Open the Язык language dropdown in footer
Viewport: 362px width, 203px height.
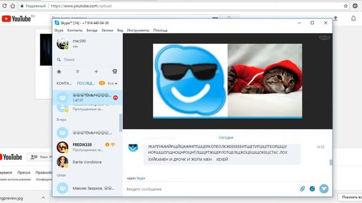(40, 157)
